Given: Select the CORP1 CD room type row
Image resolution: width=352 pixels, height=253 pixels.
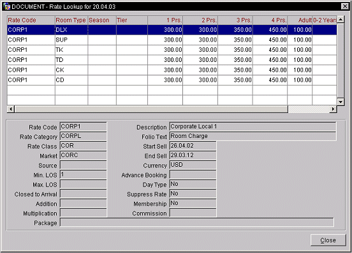Looking at the screenshot, I should pos(172,80).
